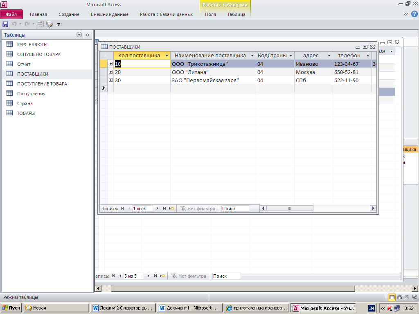The image size is (419, 314).
Task: Click record number box showing 1 из 3
Action: (x=142, y=209)
